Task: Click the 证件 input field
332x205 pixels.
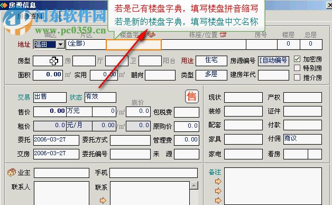Action: pos(302,111)
